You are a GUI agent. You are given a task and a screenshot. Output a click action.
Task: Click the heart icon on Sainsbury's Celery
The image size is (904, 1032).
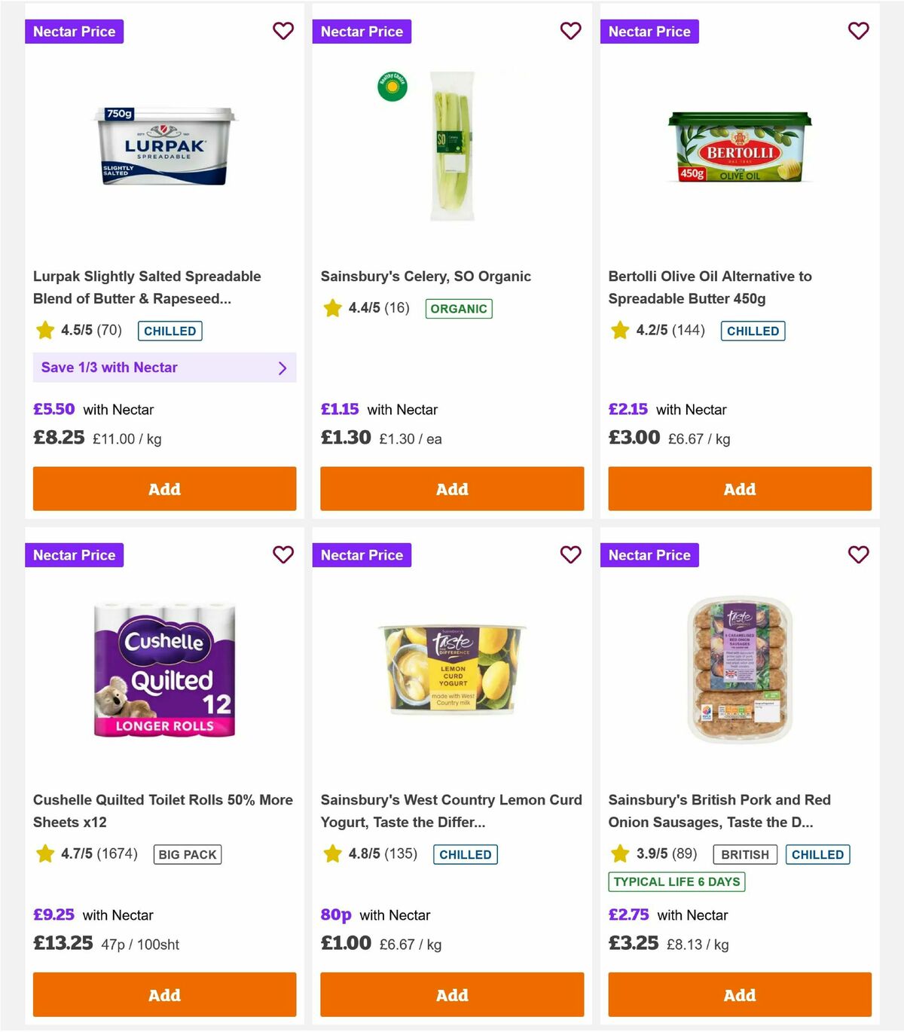point(571,31)
